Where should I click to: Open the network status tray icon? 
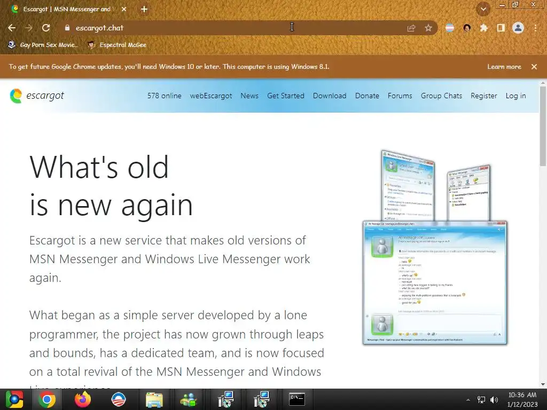click(x=481, y=400)
